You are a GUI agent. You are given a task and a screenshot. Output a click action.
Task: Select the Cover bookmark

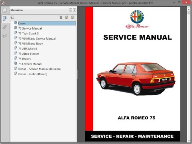click(47, 23)
